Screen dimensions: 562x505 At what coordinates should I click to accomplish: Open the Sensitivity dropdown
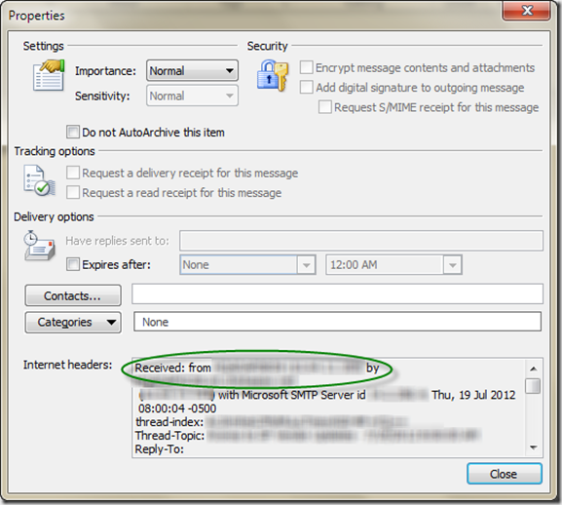[192, 96]
